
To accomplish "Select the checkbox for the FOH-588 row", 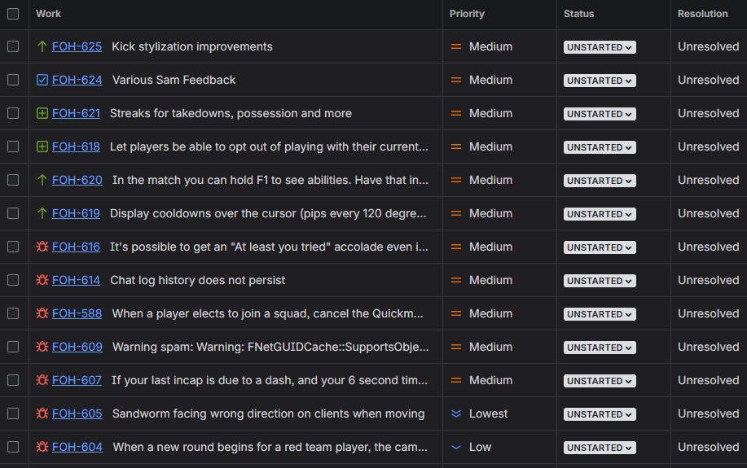I will click(13, 314).
